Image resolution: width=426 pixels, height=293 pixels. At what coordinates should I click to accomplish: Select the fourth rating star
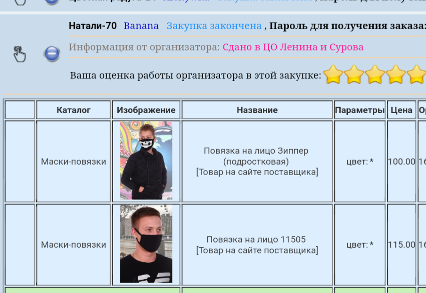tap(395, 75)
